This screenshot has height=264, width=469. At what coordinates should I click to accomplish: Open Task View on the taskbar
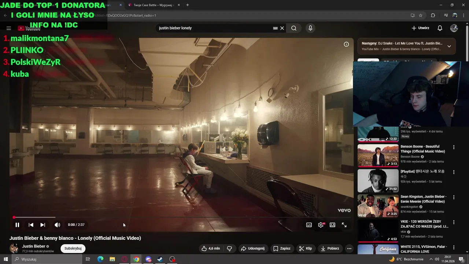tap(88, 259)
